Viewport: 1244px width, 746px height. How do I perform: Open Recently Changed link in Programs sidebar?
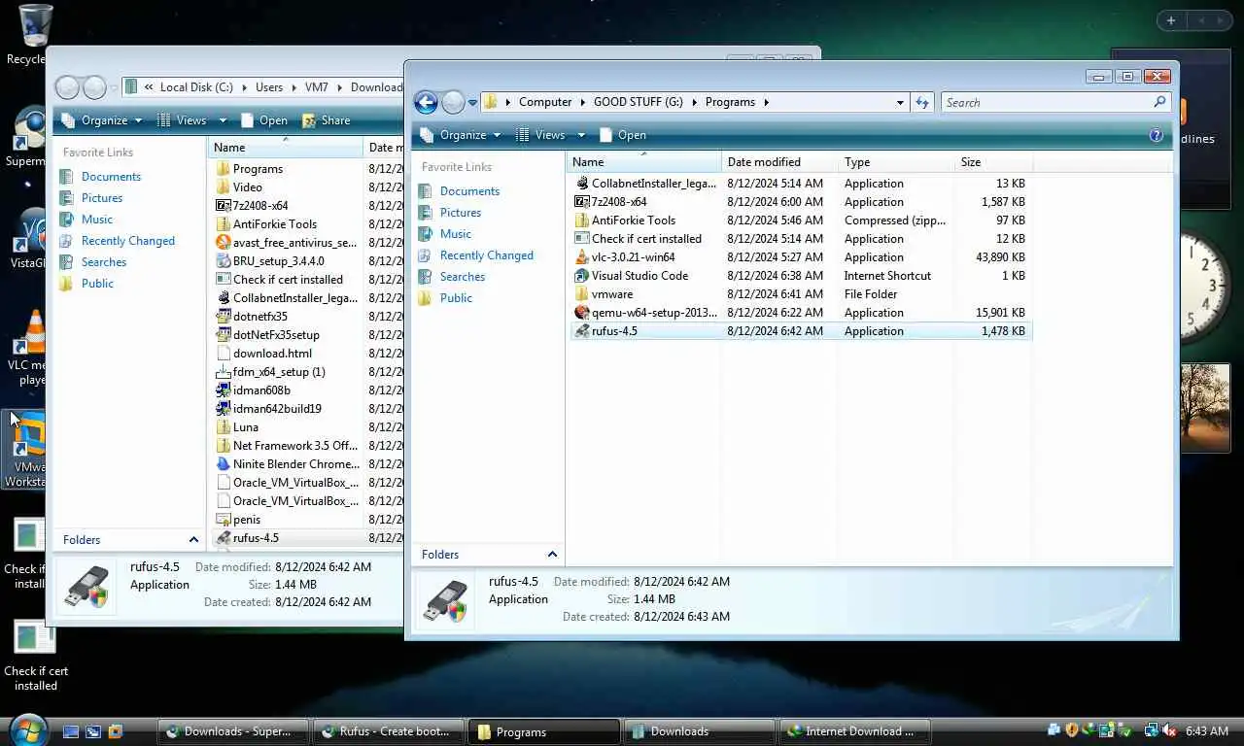[486, 255]
